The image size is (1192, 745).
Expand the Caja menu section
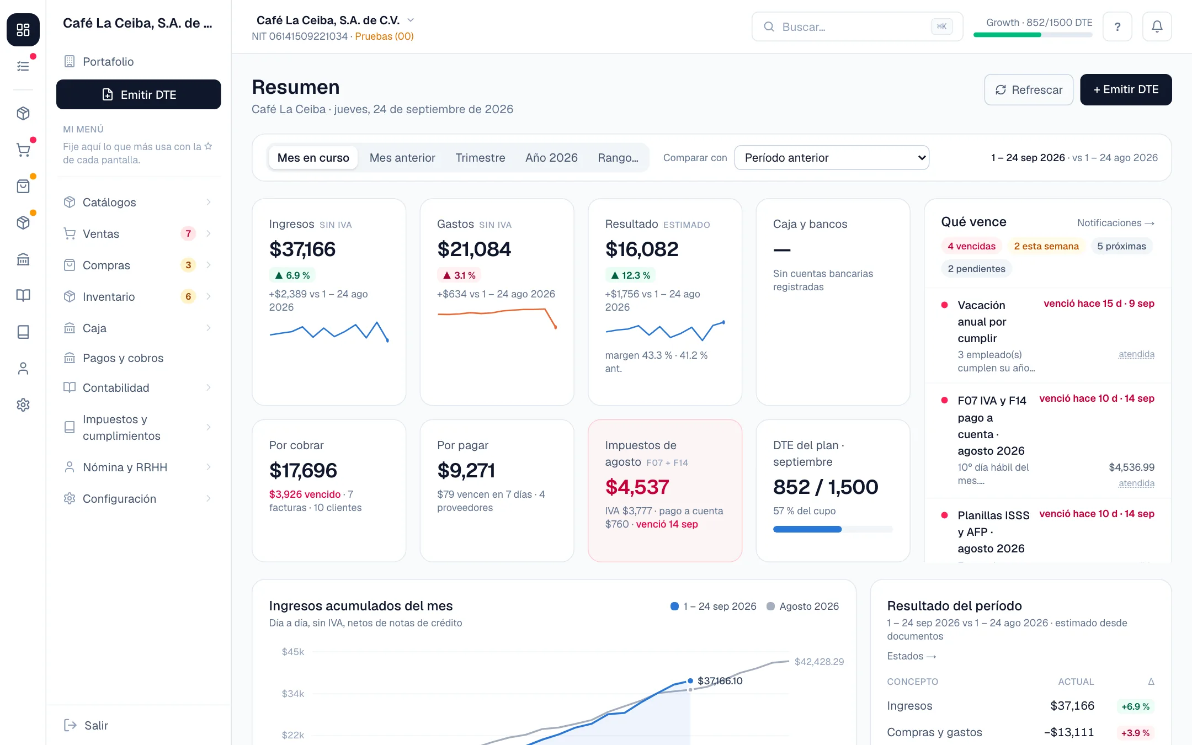[x=209, y=328]
